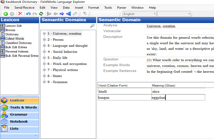
Task: Open the View menu
Action: click(54, 8)
